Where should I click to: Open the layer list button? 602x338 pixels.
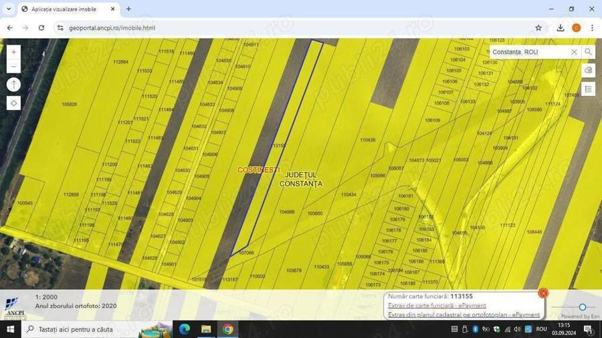588,90
